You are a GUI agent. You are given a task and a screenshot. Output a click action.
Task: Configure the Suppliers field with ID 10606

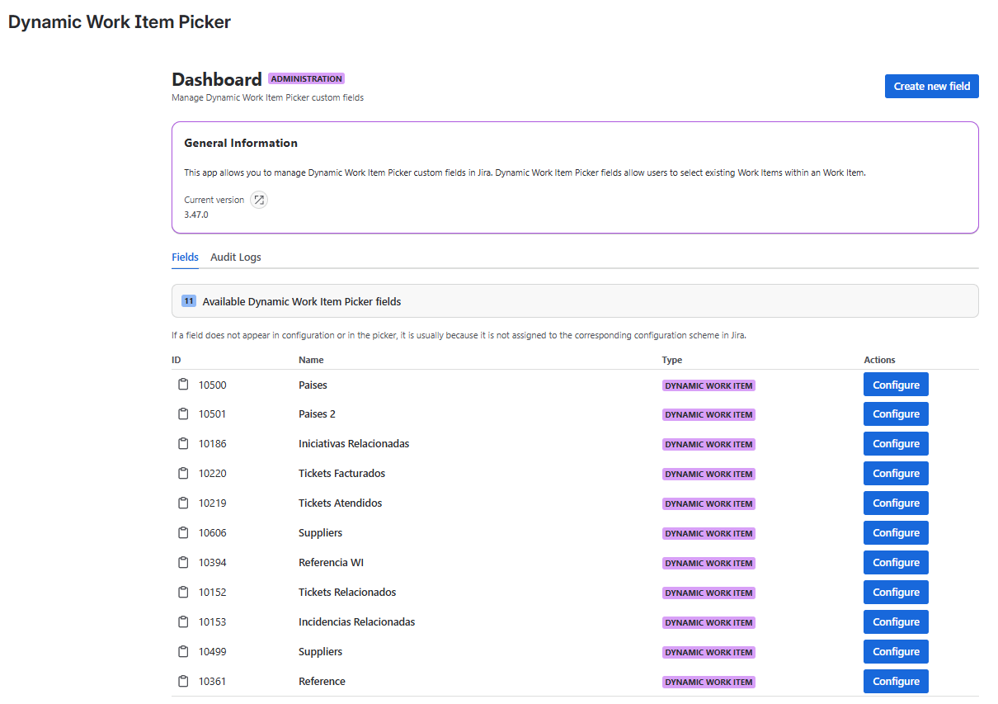[896, 533]
